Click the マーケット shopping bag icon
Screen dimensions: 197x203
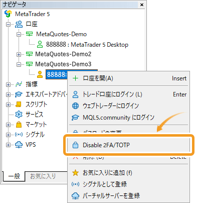[x=19, y=125]
